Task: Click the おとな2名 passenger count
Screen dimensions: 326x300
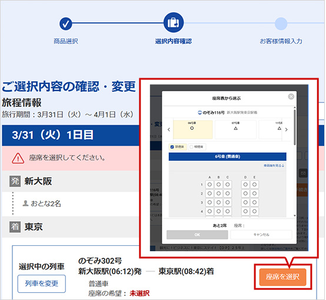Action: (x=46, y=204)
